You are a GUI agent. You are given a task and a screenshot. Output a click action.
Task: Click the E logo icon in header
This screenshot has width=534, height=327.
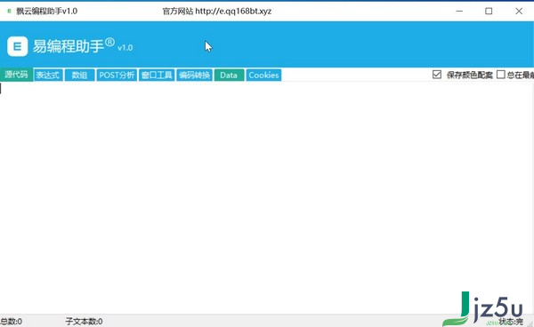18,46
